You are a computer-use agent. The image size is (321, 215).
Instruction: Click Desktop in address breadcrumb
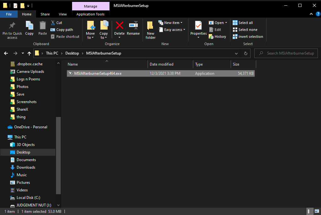(72, 53)
